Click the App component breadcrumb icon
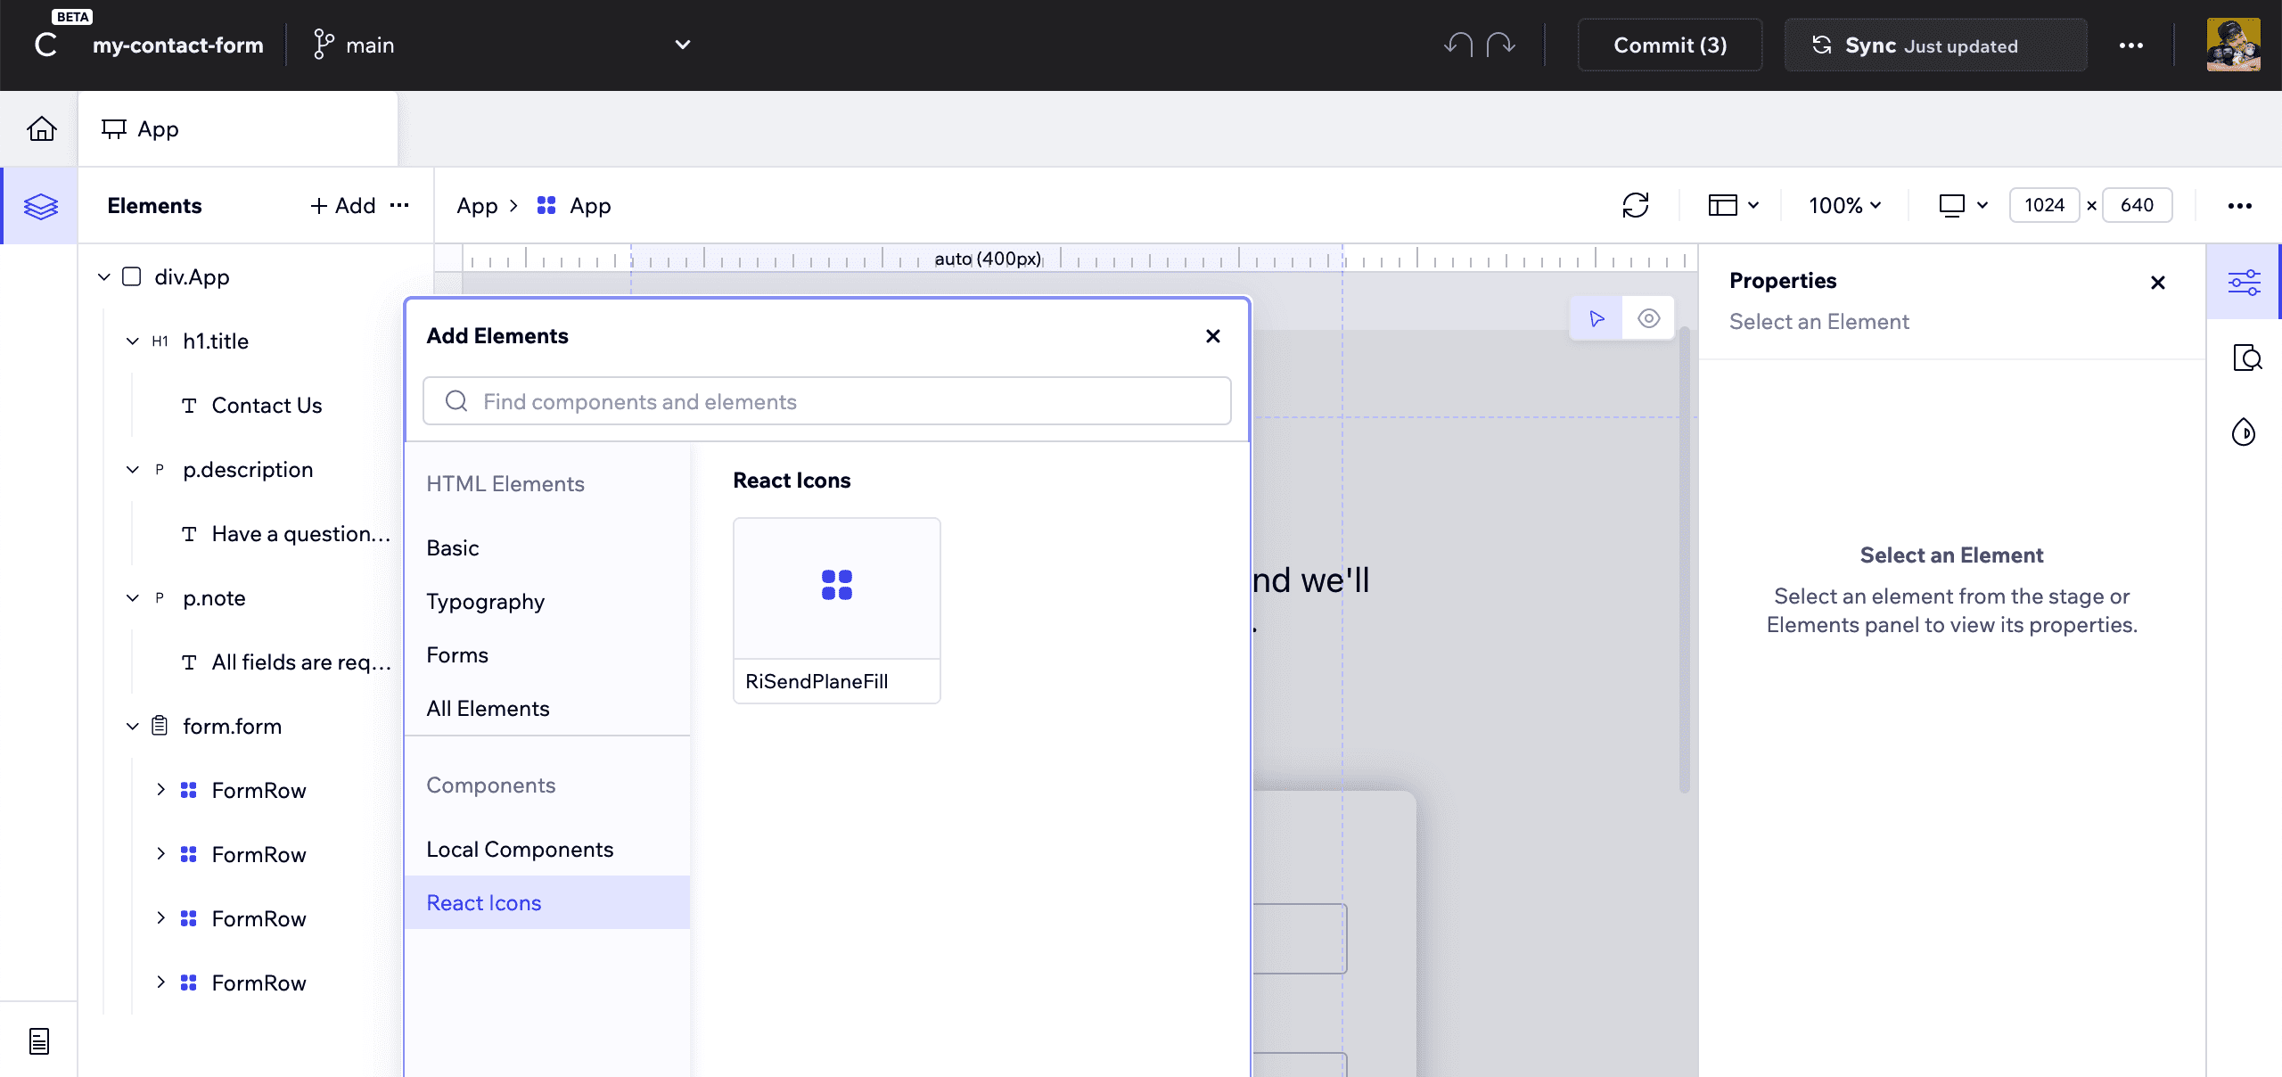The image size is (2282, 1077). 546,206
